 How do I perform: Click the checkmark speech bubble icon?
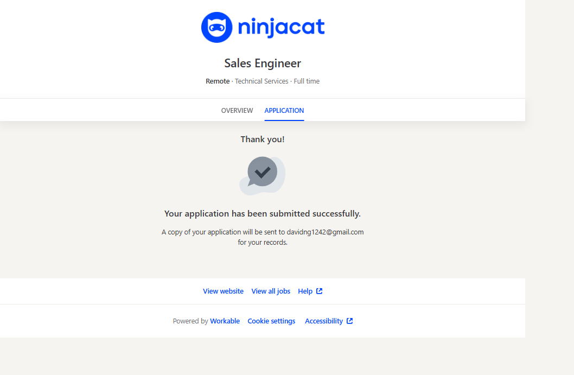tap(263, 173)
